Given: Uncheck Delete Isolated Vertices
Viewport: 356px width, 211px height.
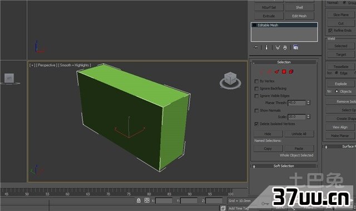Looking at the screenshot, I should [256, 124].
